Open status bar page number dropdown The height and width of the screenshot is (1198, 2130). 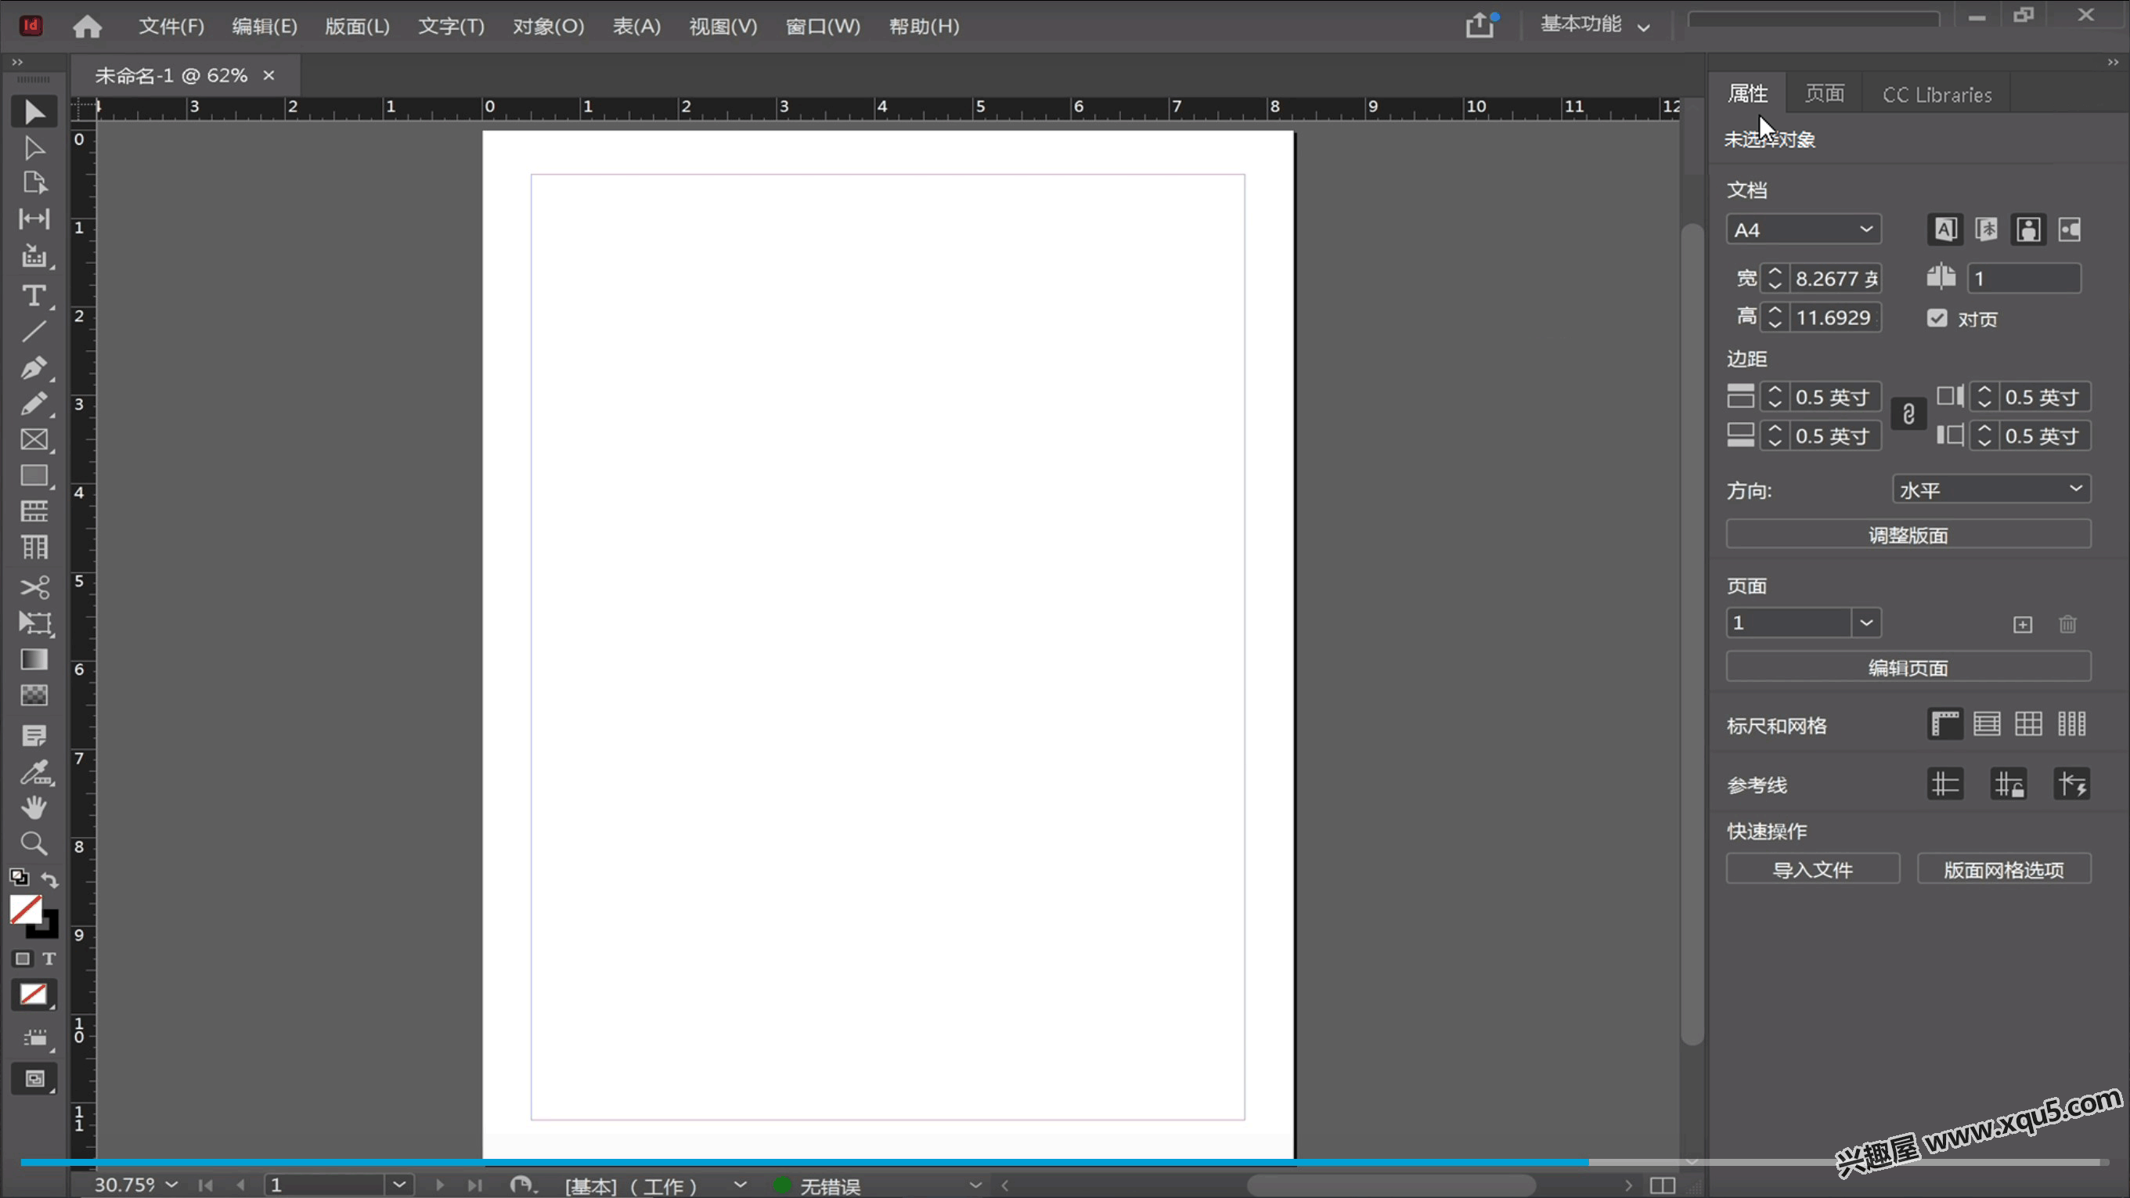(x=399, y=1185)
